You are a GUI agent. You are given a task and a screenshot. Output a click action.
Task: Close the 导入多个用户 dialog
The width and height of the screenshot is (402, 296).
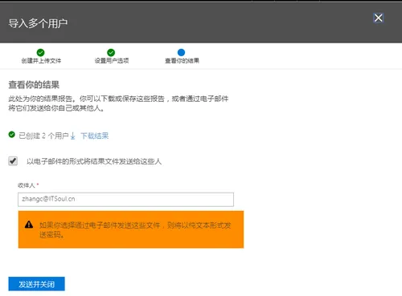point(378,18)
